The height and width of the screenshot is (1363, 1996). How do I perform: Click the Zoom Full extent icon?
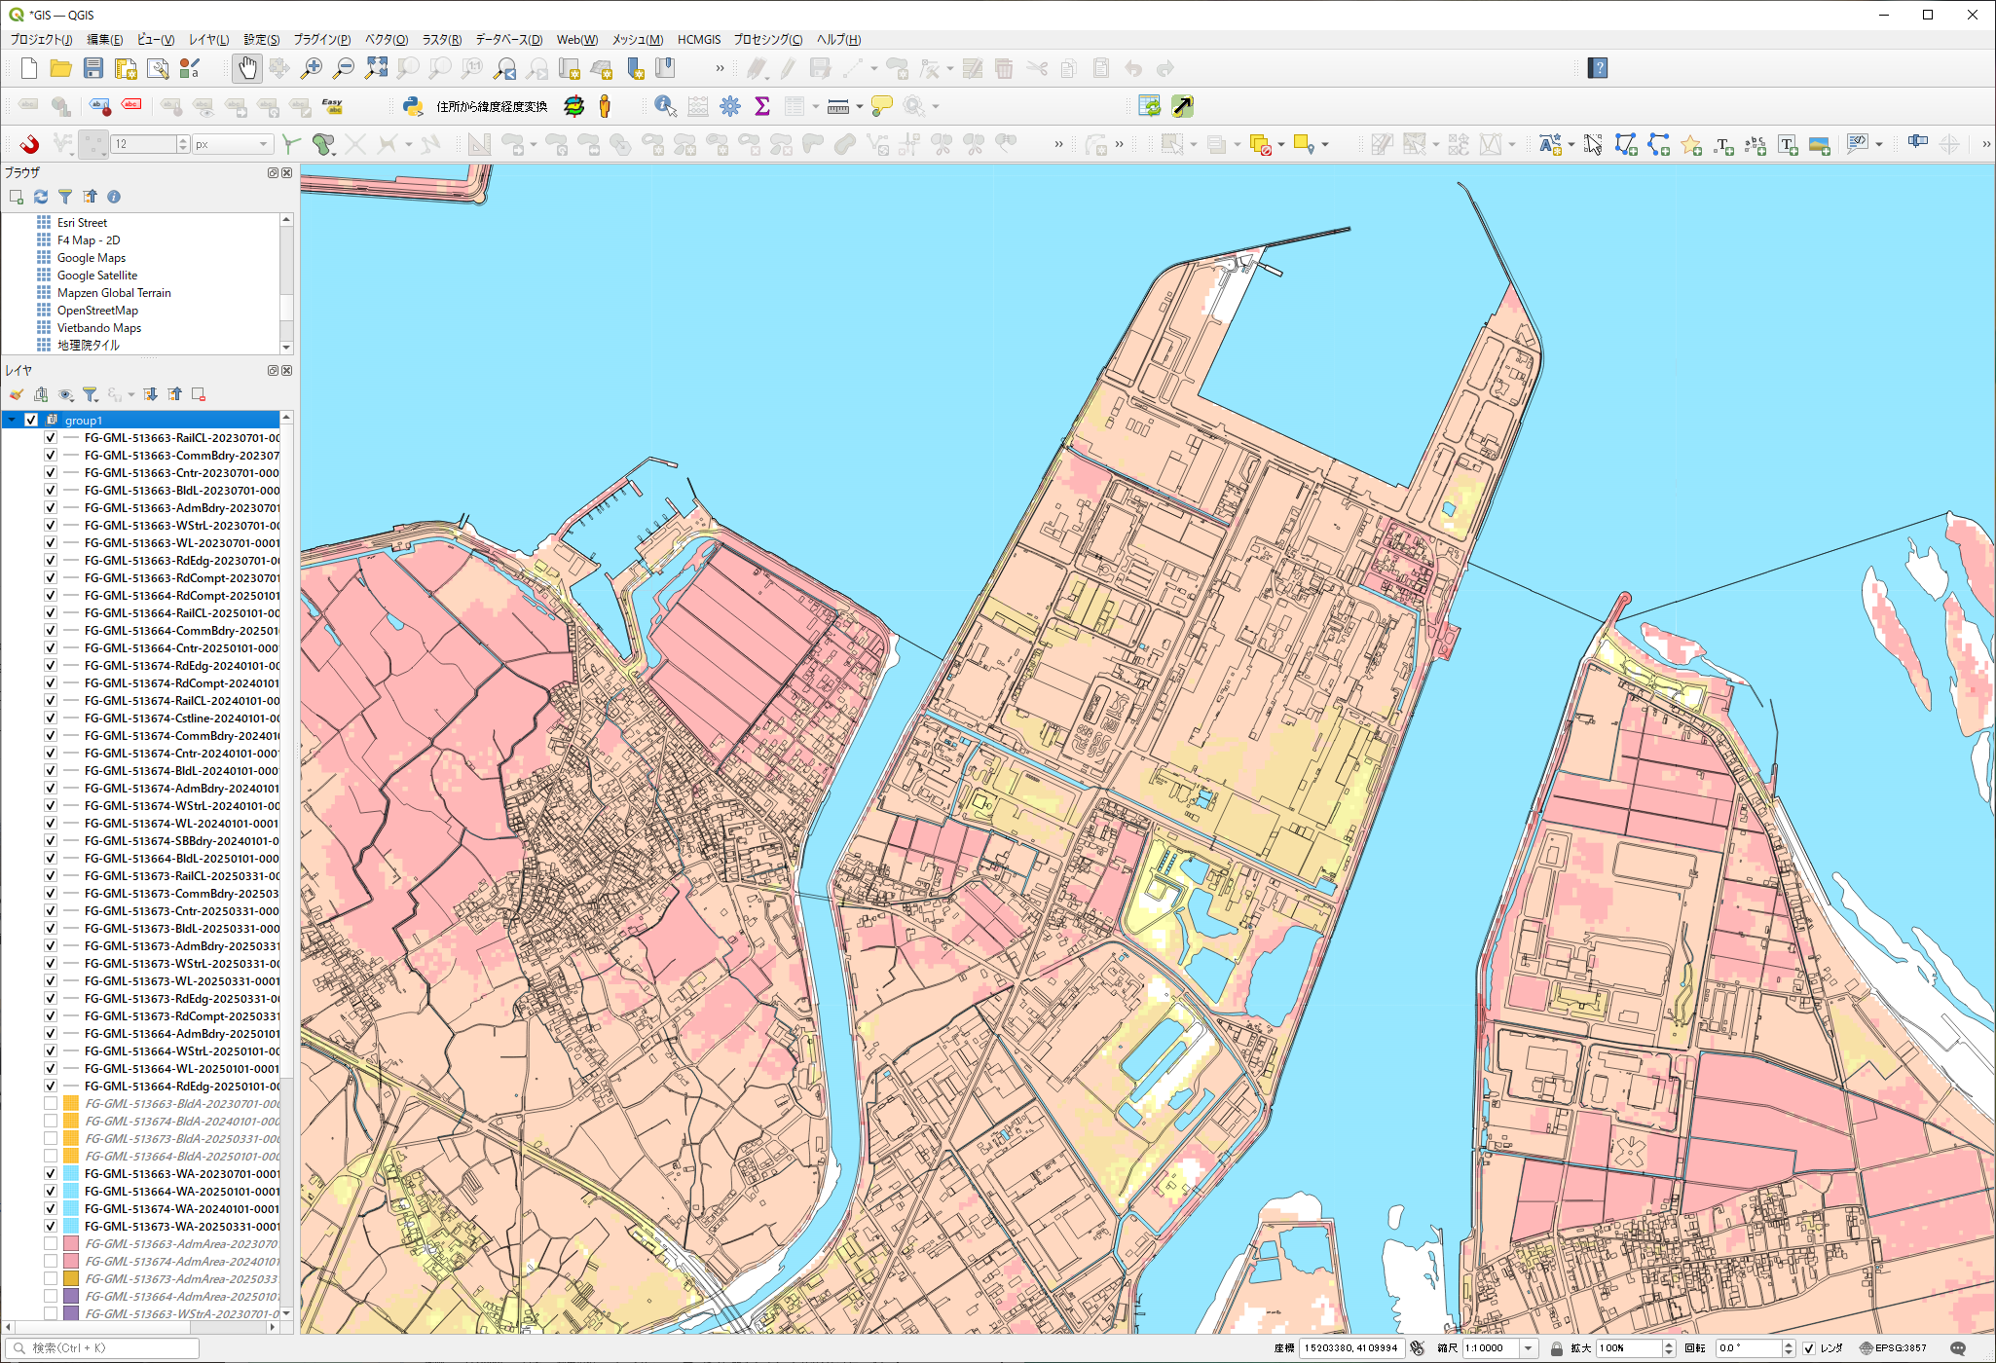click(376, 68)
